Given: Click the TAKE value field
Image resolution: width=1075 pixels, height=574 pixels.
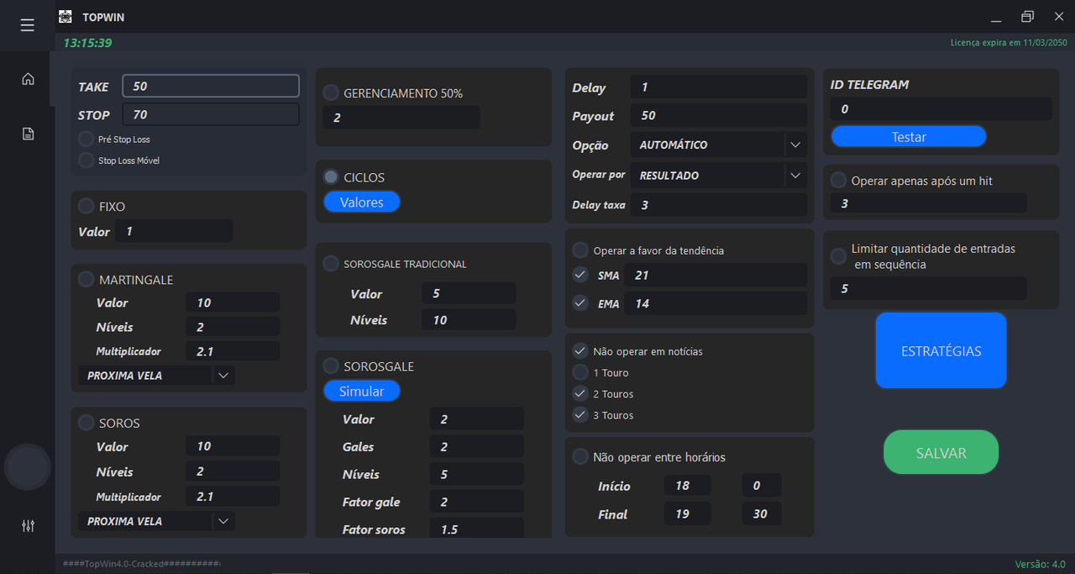Looking at the screenshot, I should pos(211,86).
